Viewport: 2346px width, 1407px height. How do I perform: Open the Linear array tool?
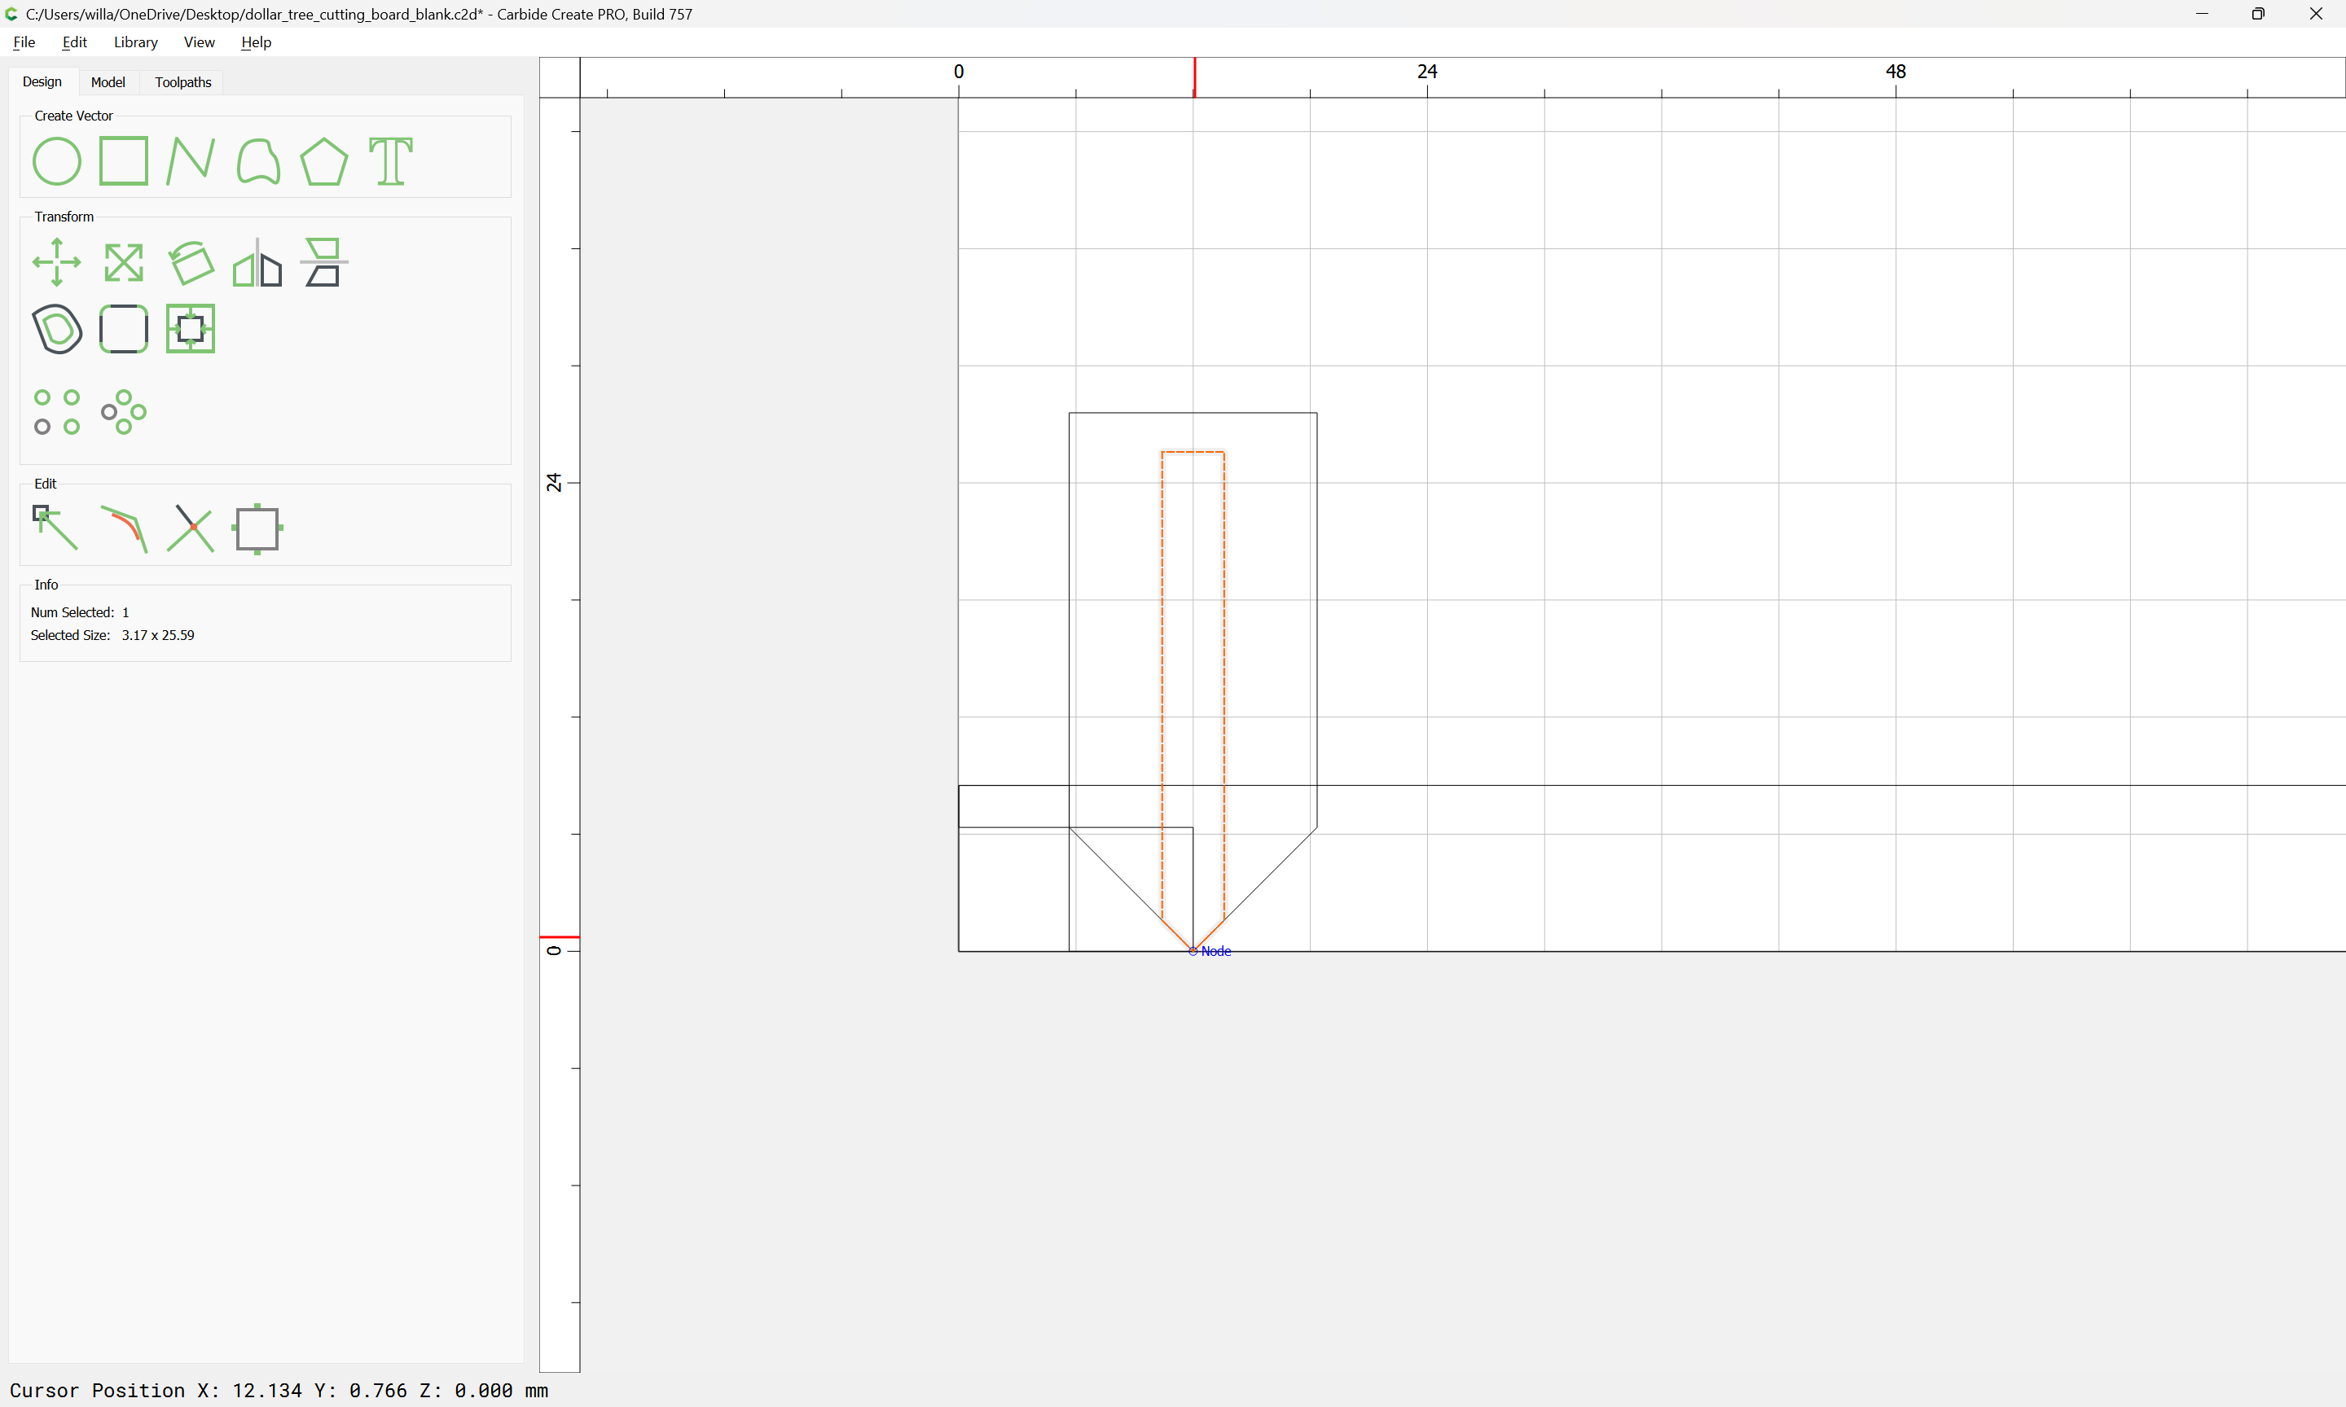point(57,413)
